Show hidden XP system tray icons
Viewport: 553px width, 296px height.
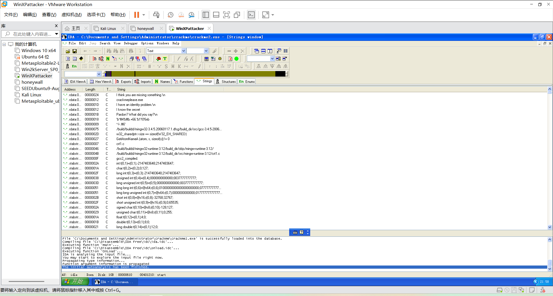pos(536,282)
